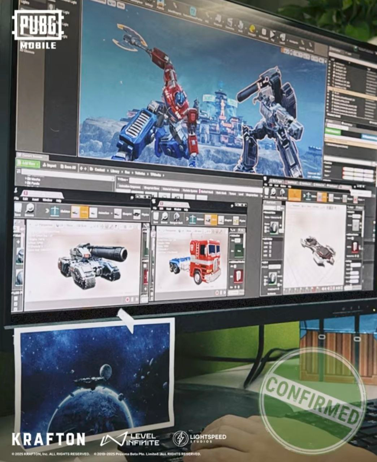
Task: Toggle record button in truck viewport corner
Action: coord(217,292)
